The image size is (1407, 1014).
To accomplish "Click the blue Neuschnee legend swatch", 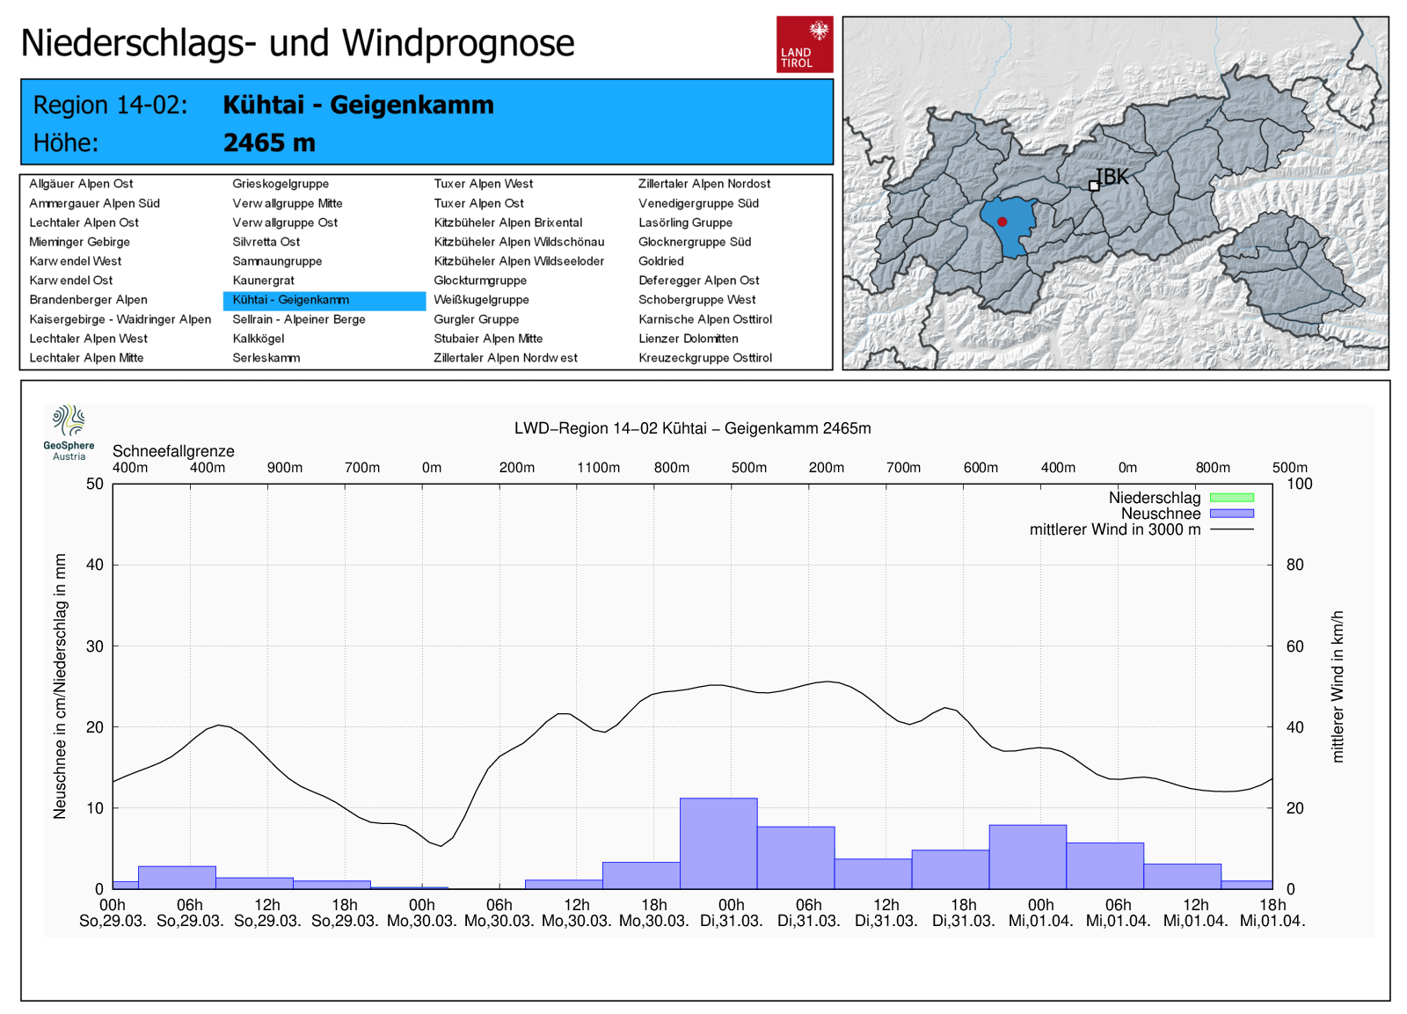I will (1231, 514).
